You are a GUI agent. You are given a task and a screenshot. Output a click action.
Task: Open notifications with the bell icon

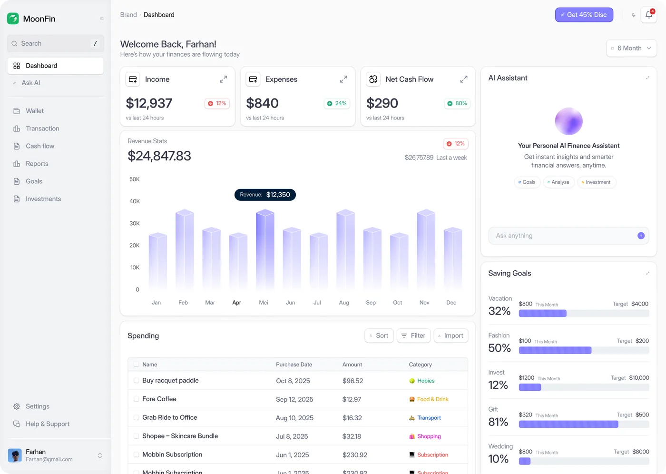point(649,15)
